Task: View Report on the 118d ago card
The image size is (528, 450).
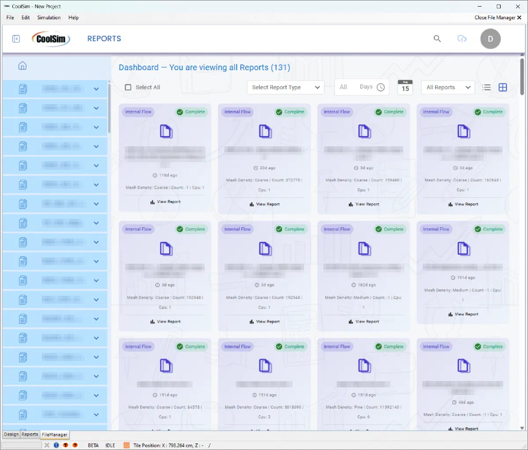Action: (x=165, y=202)
